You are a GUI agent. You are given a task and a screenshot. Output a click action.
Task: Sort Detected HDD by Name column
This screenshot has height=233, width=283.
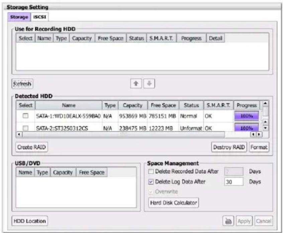coord(69,105)
